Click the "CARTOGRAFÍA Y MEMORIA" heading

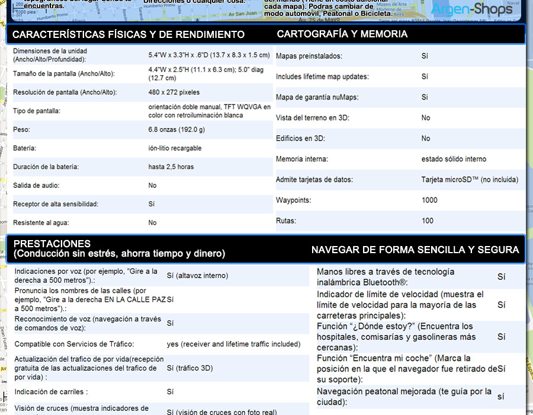tap(342, 34)
